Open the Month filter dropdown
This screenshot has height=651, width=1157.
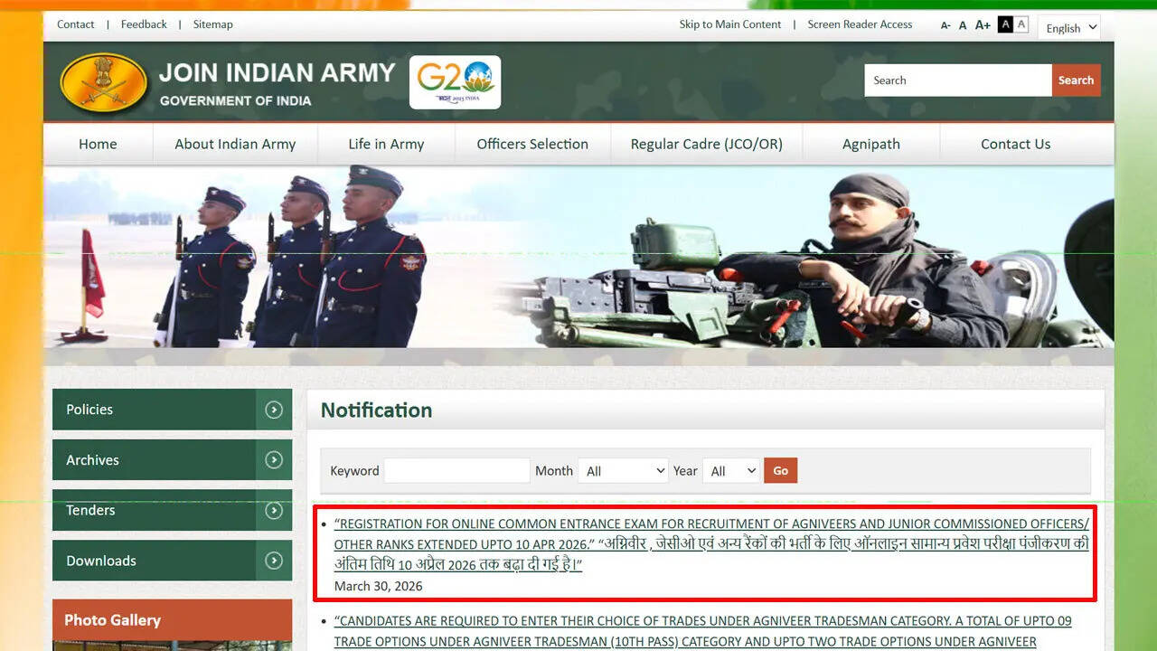623,470
